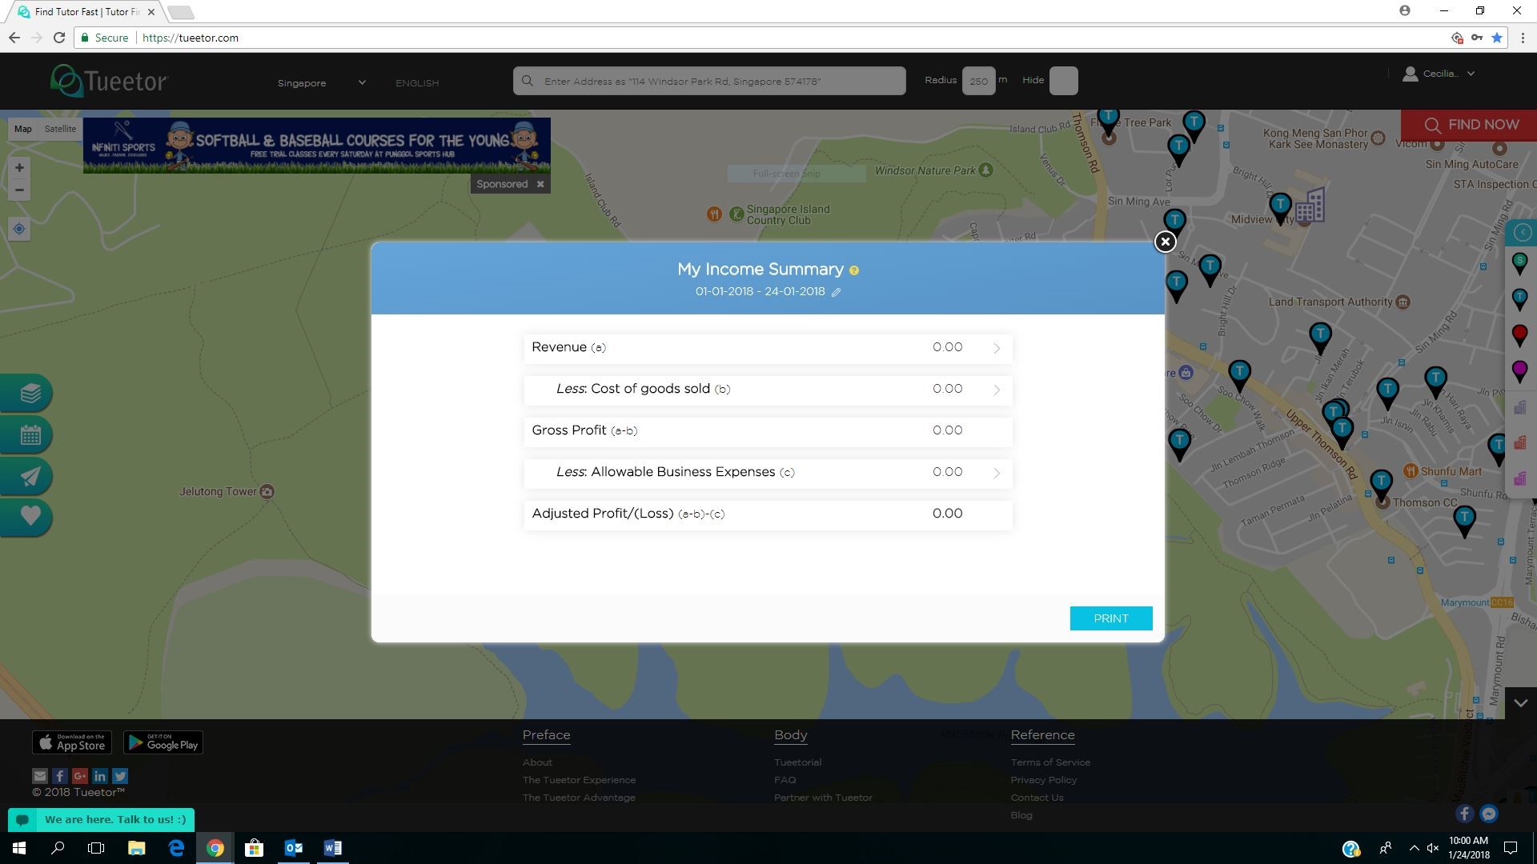
Task: Open the Terms of Service link
Action: [1050, 762]
